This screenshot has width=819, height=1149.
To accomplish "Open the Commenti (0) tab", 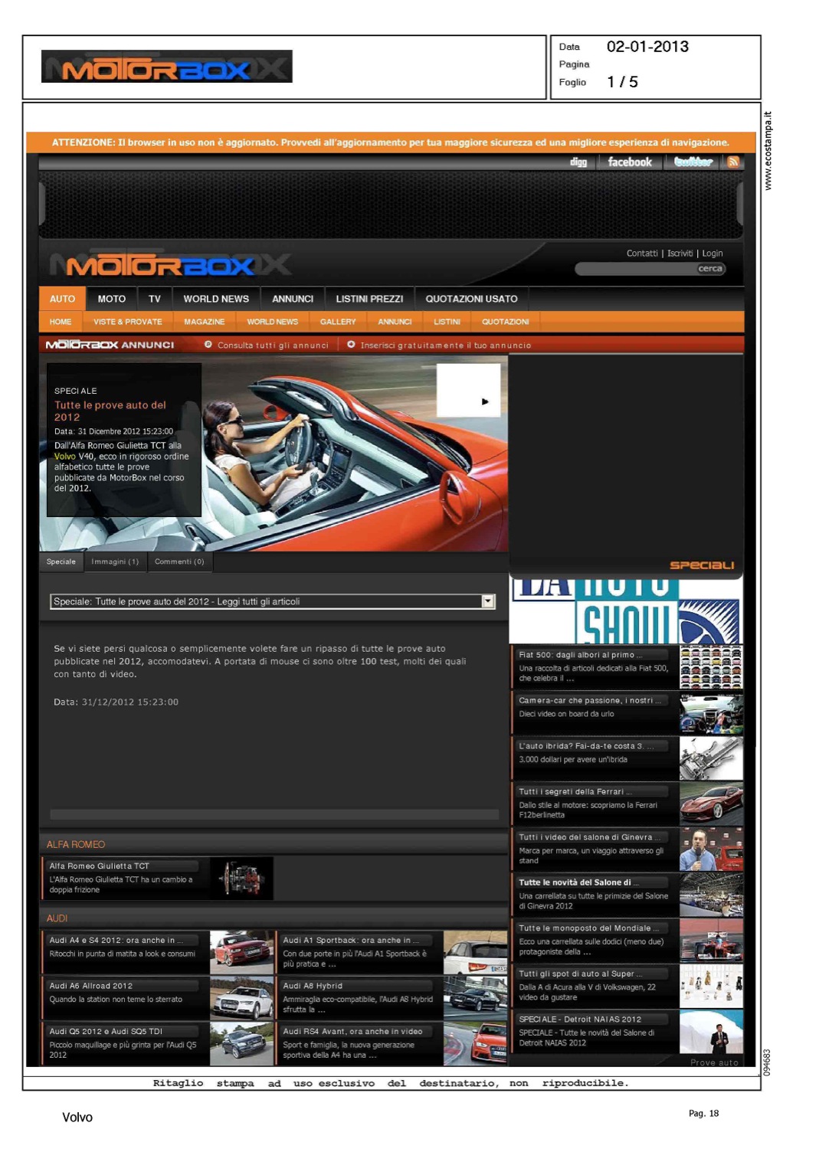I will (x=179, y=562).
